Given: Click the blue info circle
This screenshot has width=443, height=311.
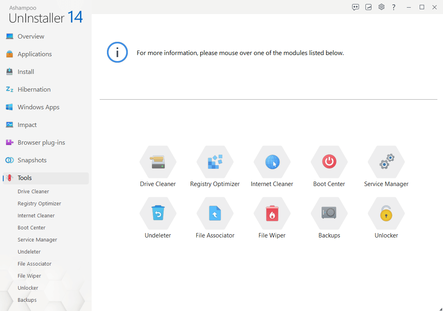Looking at the screenshot, I should (x=117, y=52).
